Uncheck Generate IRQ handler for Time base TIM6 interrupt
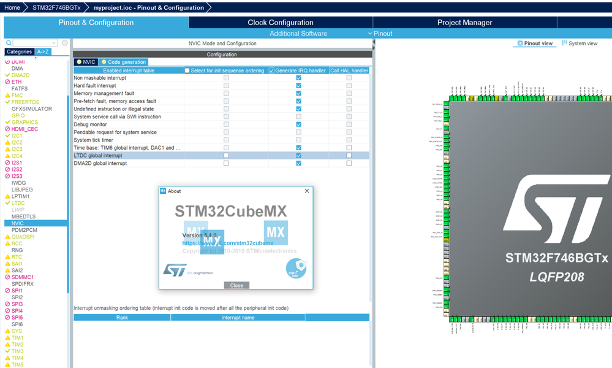The width and height of the screenshot is (612, 368). pos(298,148)
